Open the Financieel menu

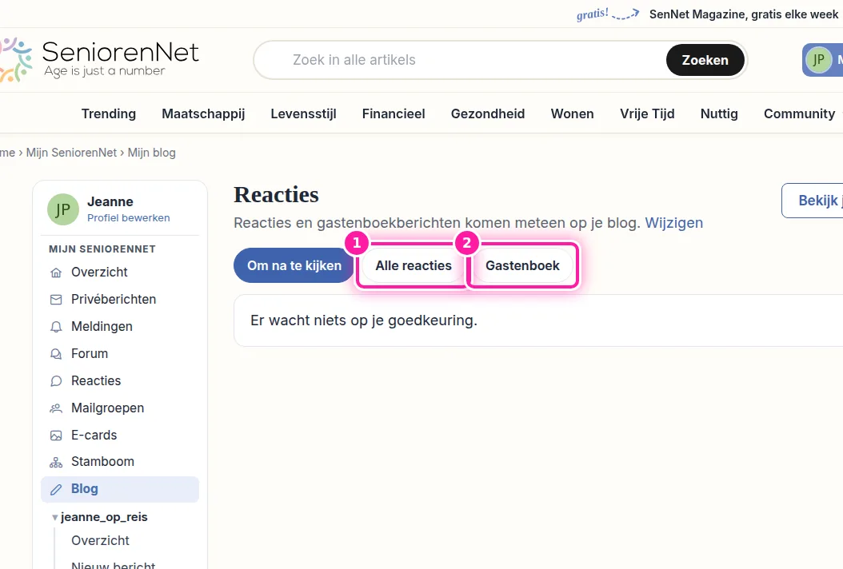[394, 114]
